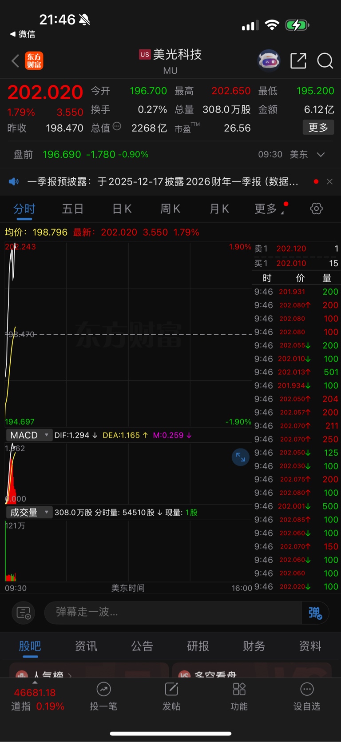Tap the 202.001 trade with 500 volume
341x742 pixels.
(296, 506)
